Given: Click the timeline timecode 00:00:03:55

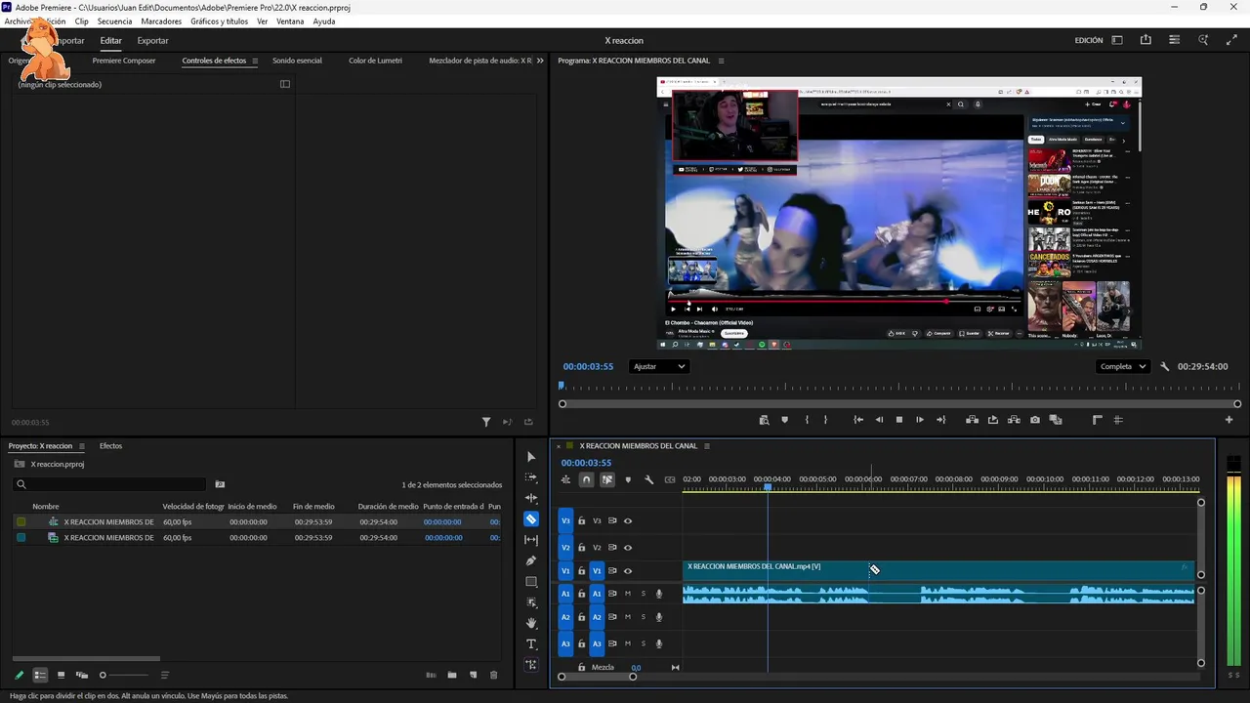Looking at the screenshot, I should click(586, 463).
